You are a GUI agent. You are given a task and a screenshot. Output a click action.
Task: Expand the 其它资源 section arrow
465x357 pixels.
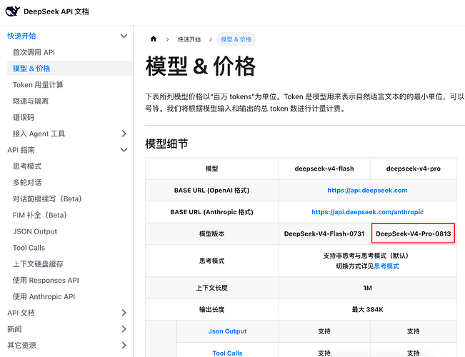124,346
